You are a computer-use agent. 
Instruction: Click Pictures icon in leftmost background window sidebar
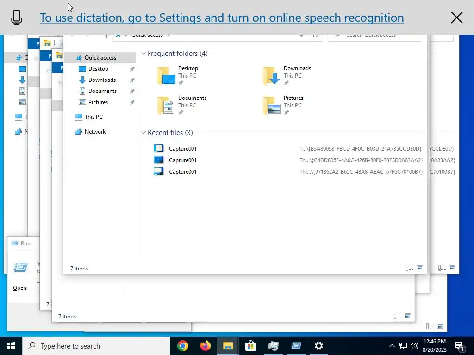point(22,102)
